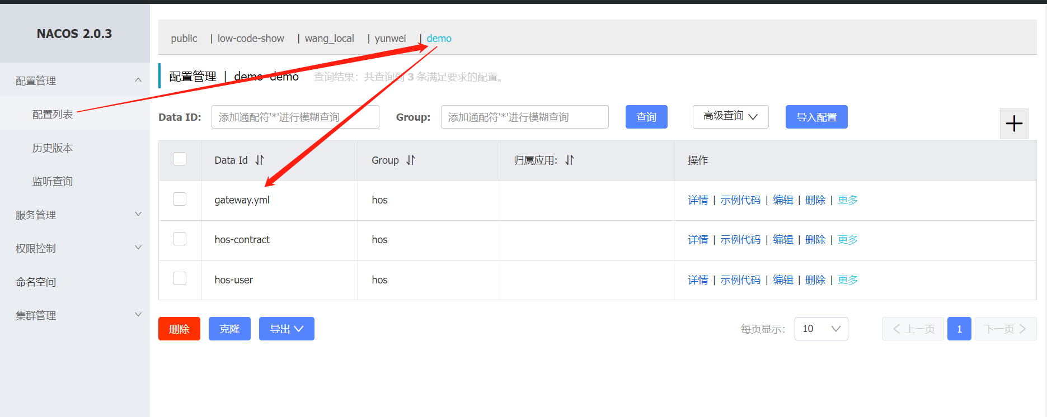Tick the select-all checkbox in the table header
This screenshot has width=1047, height=417.
pos(180,159)
